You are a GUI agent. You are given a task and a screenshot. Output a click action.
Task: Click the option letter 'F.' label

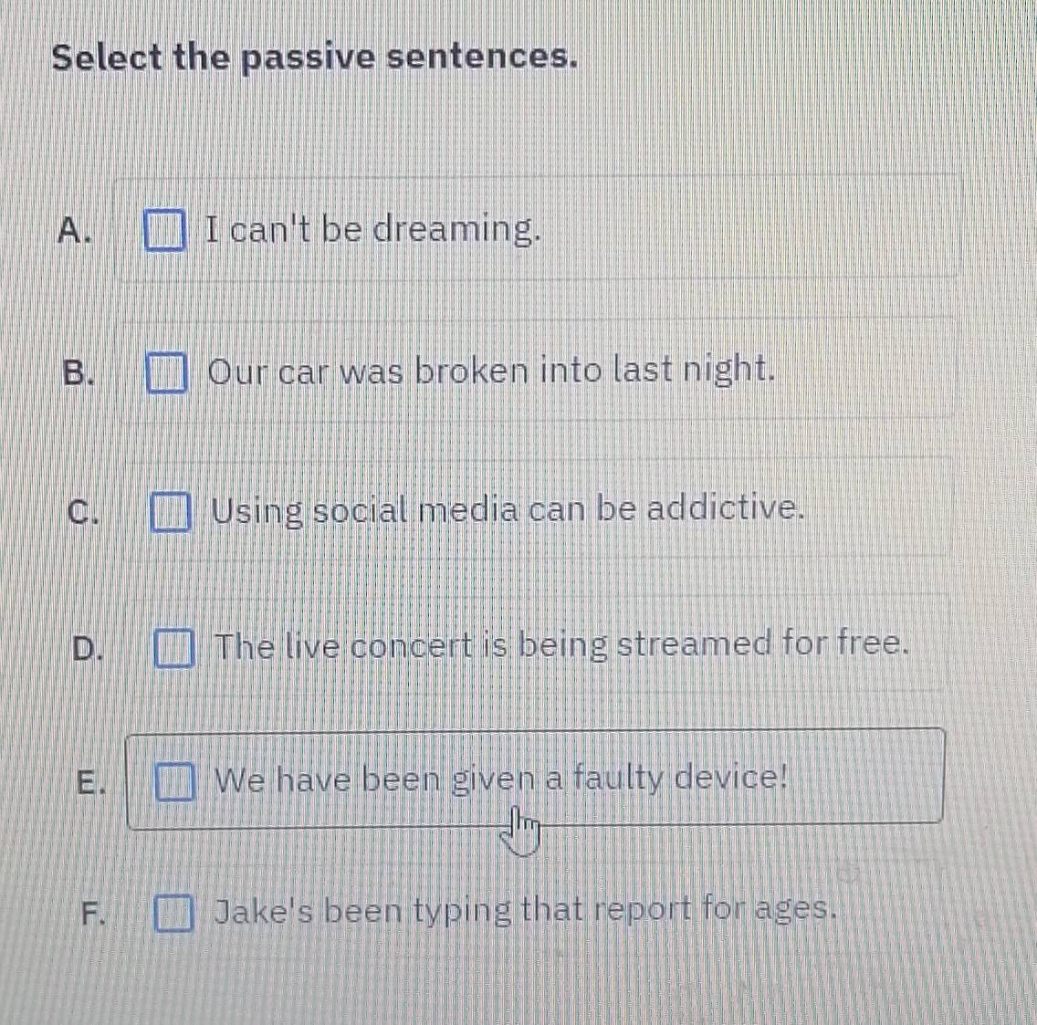point(91,913)
